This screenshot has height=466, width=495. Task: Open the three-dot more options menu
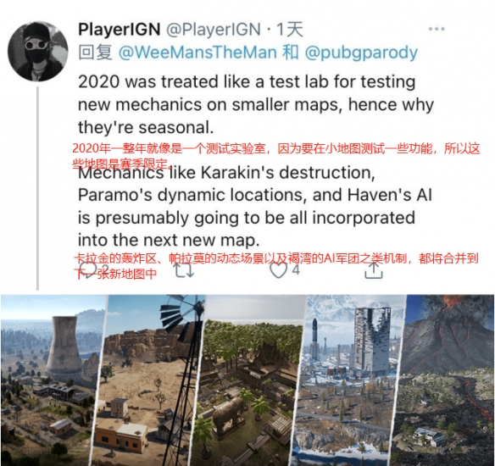(x=437, y=29)
